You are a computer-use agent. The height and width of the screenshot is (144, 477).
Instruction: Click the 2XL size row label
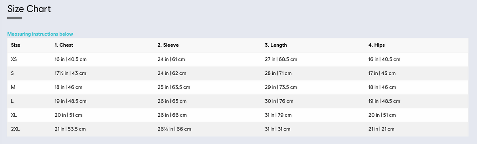[x=15, y=129]
